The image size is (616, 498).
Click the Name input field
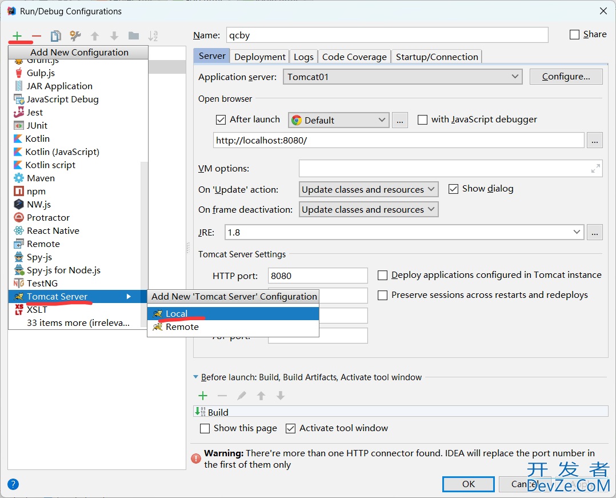tap(387, 35)
